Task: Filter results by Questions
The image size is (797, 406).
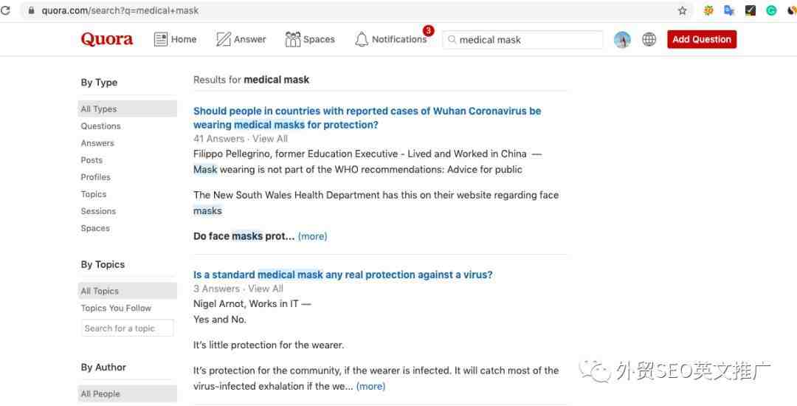Action: [100, 126]
